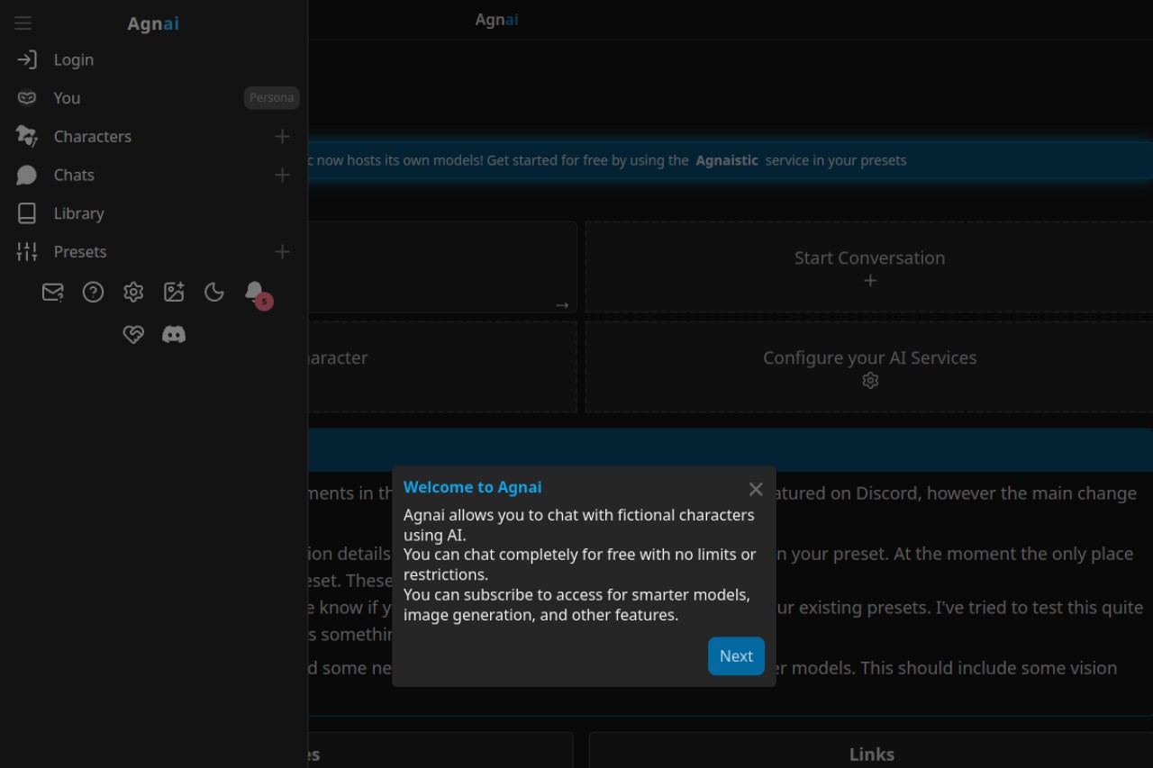View notifications via the bell icon

pos(255,292)
